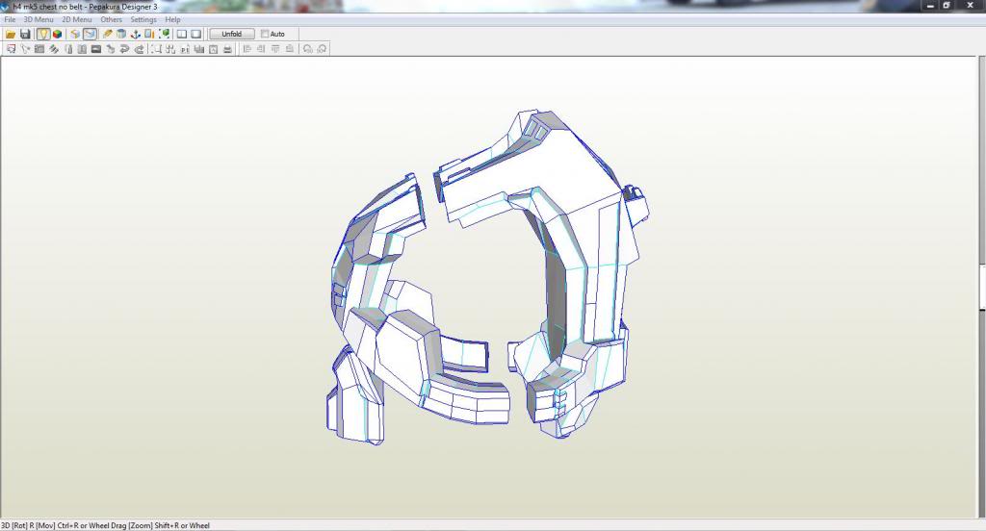The image size is (986, 531).
Task: Enable the Auto checkbox
Action: 265,34
